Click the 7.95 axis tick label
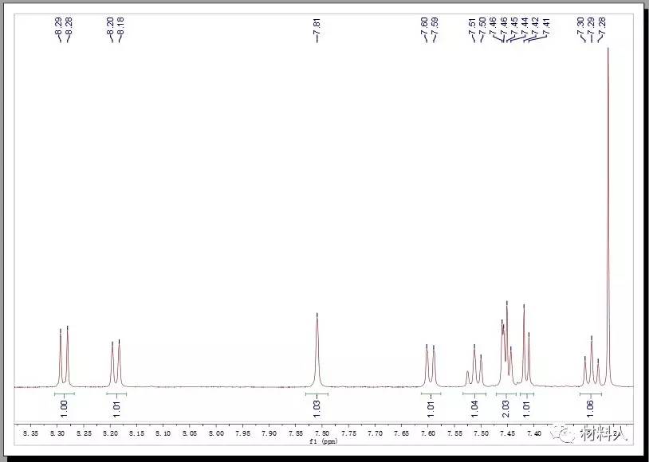Image resolution: width=649 pixels, height=462 pixels. point(242,433)
